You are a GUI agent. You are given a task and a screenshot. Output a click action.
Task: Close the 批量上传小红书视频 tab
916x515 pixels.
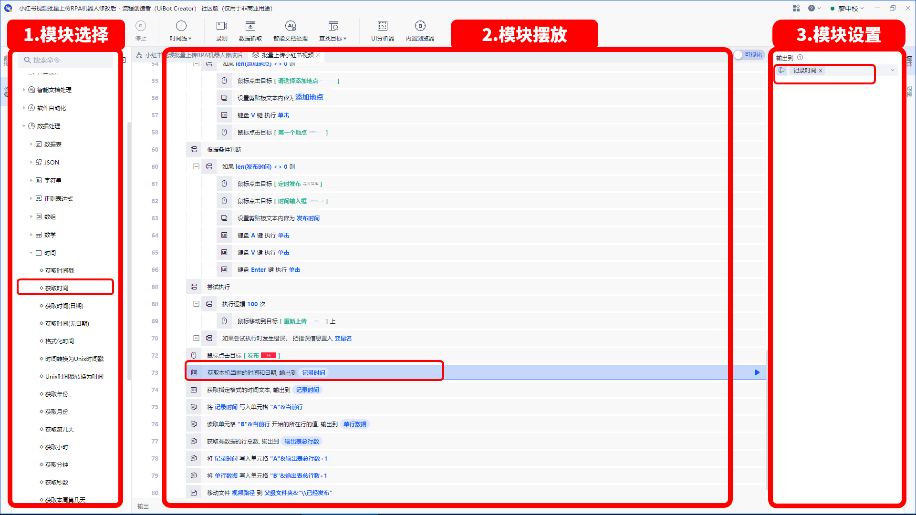tap(318, 55)
